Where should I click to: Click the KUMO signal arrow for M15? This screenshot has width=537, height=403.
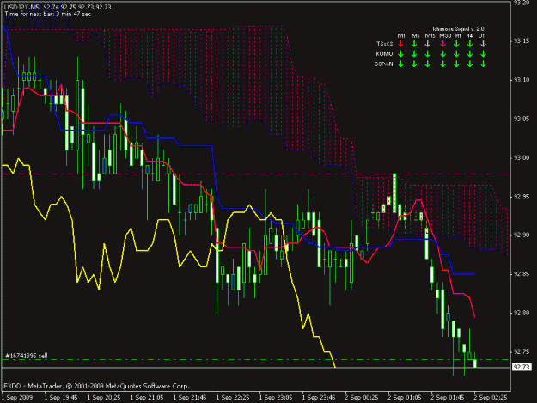tap(428, 54)
